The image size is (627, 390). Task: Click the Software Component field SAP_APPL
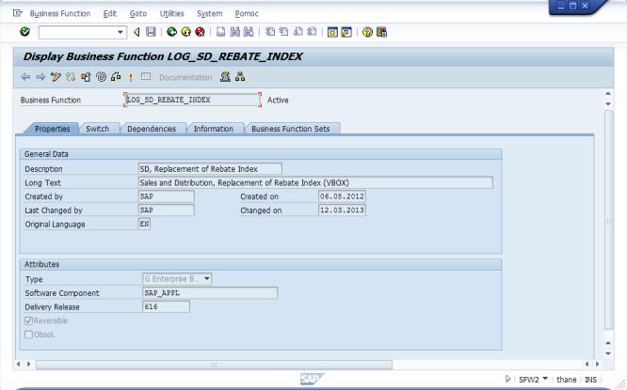point(210,292)
